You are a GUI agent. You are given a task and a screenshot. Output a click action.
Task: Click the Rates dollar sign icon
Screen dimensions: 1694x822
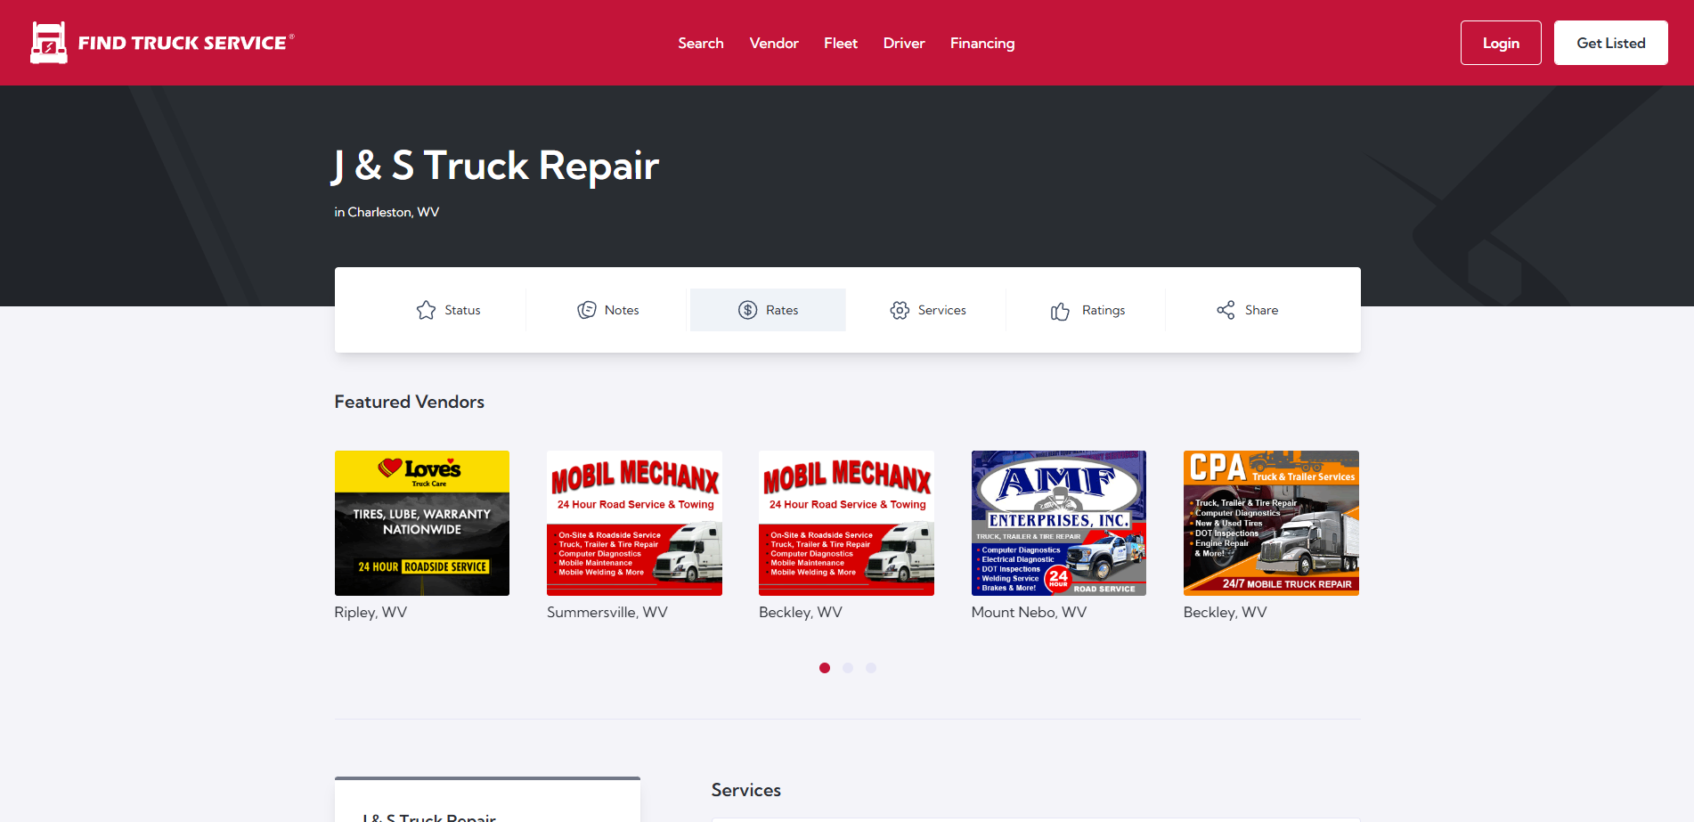(x=747, y=310)
